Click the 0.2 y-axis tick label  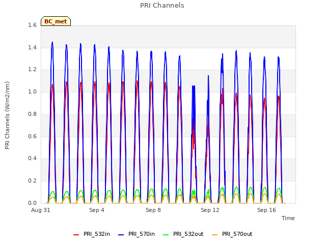click(x=32, y=181)
